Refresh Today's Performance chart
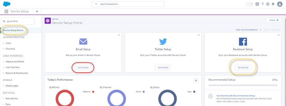The width and height of the screenshot is (286, 106). coord(196,81)
